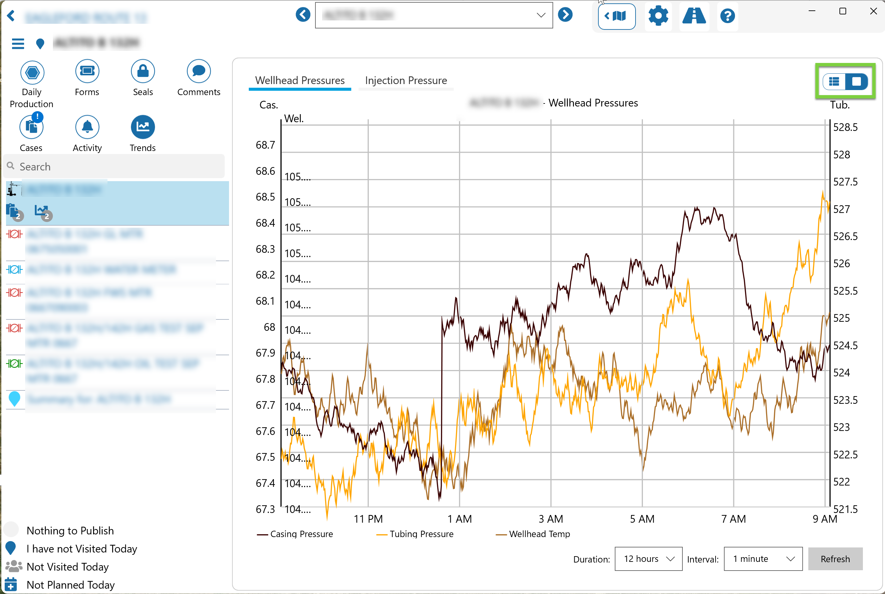Switch to the grid multi-chart view toggle

click(x=834, y=81)
